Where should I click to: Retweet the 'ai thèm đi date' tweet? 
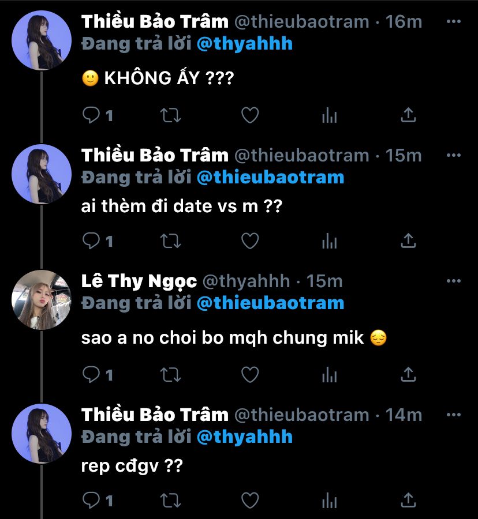tap(170, 240)
